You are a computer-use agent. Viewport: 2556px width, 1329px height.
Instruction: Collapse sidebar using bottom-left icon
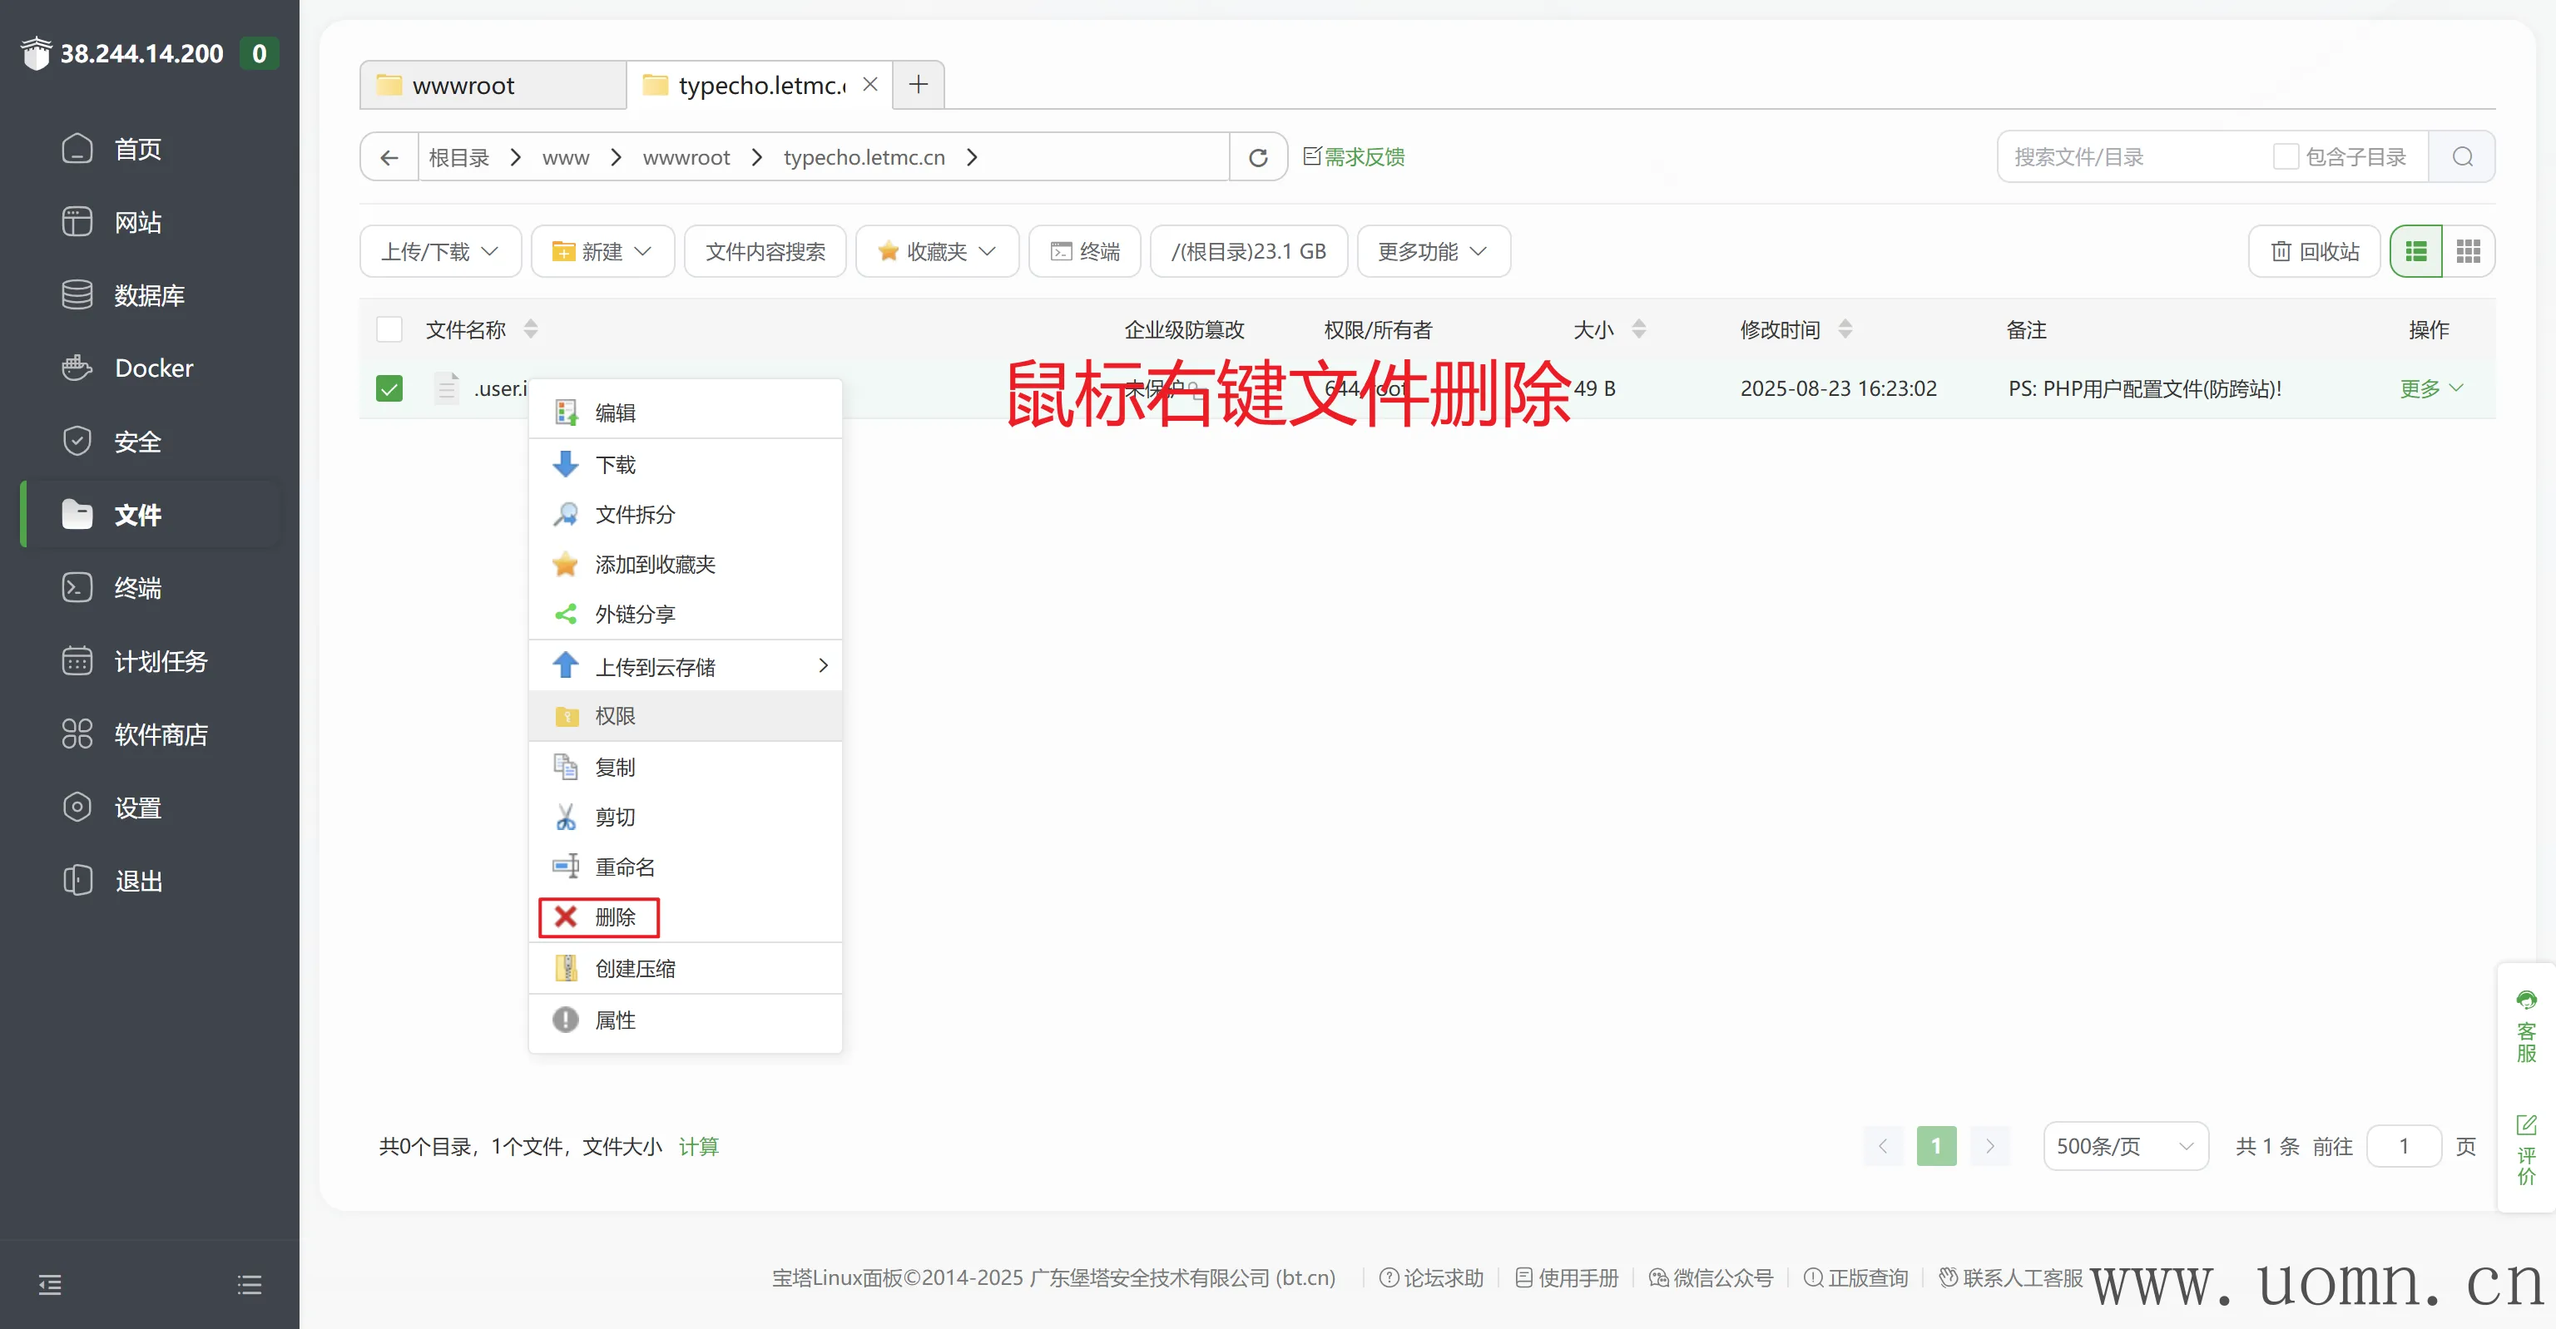click(x=50, y=1286)
